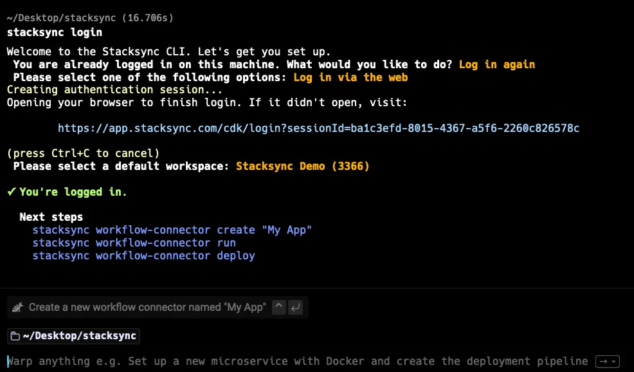
Task: Click the folder icon in directory chip
Action: (x=15, y=336)
